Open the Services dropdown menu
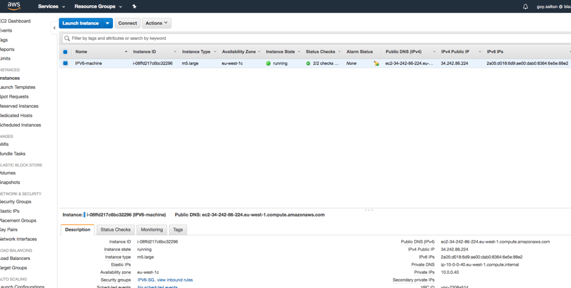Screen dimensions: 571x288 pos(52,6)
